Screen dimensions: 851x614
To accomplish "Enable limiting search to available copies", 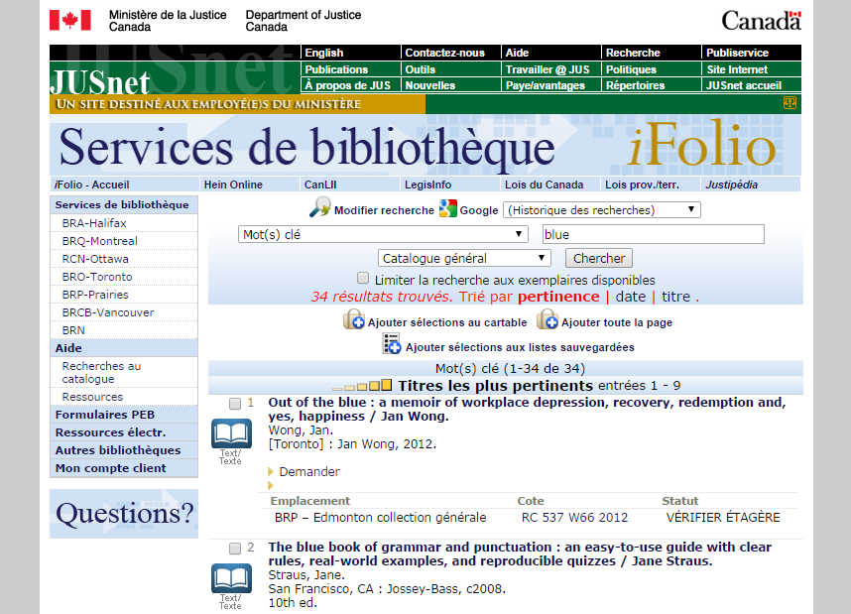I will 363,279.
